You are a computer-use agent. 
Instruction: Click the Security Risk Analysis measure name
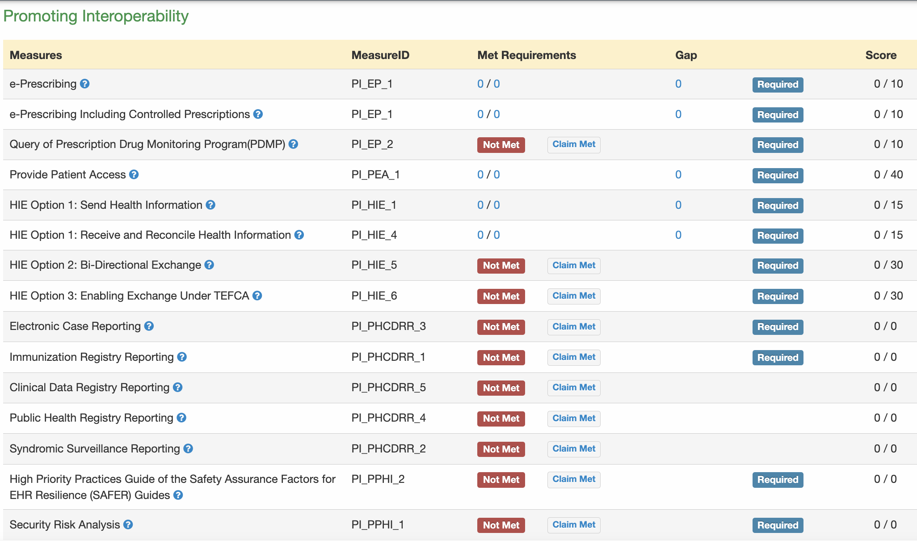[x=65, y=524]
